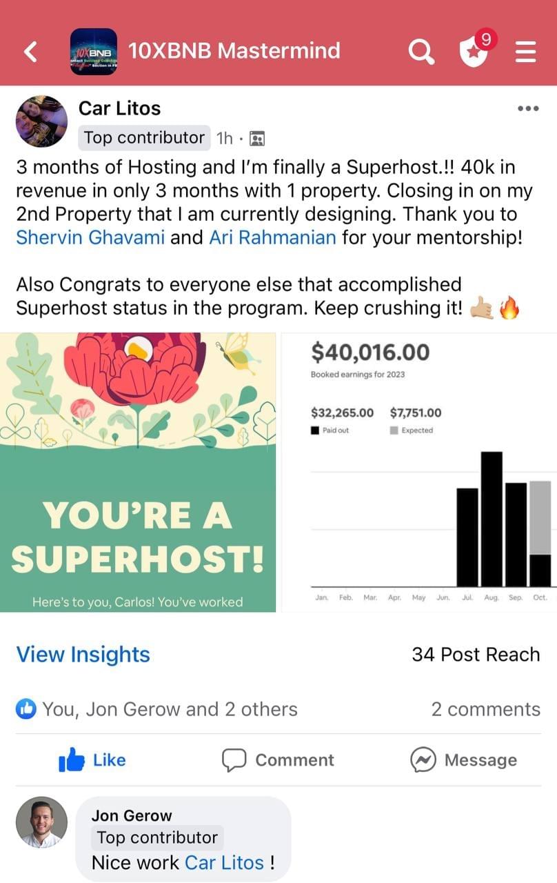Open the group badge shield icon
557x883 pixels.
click(474, 51)
